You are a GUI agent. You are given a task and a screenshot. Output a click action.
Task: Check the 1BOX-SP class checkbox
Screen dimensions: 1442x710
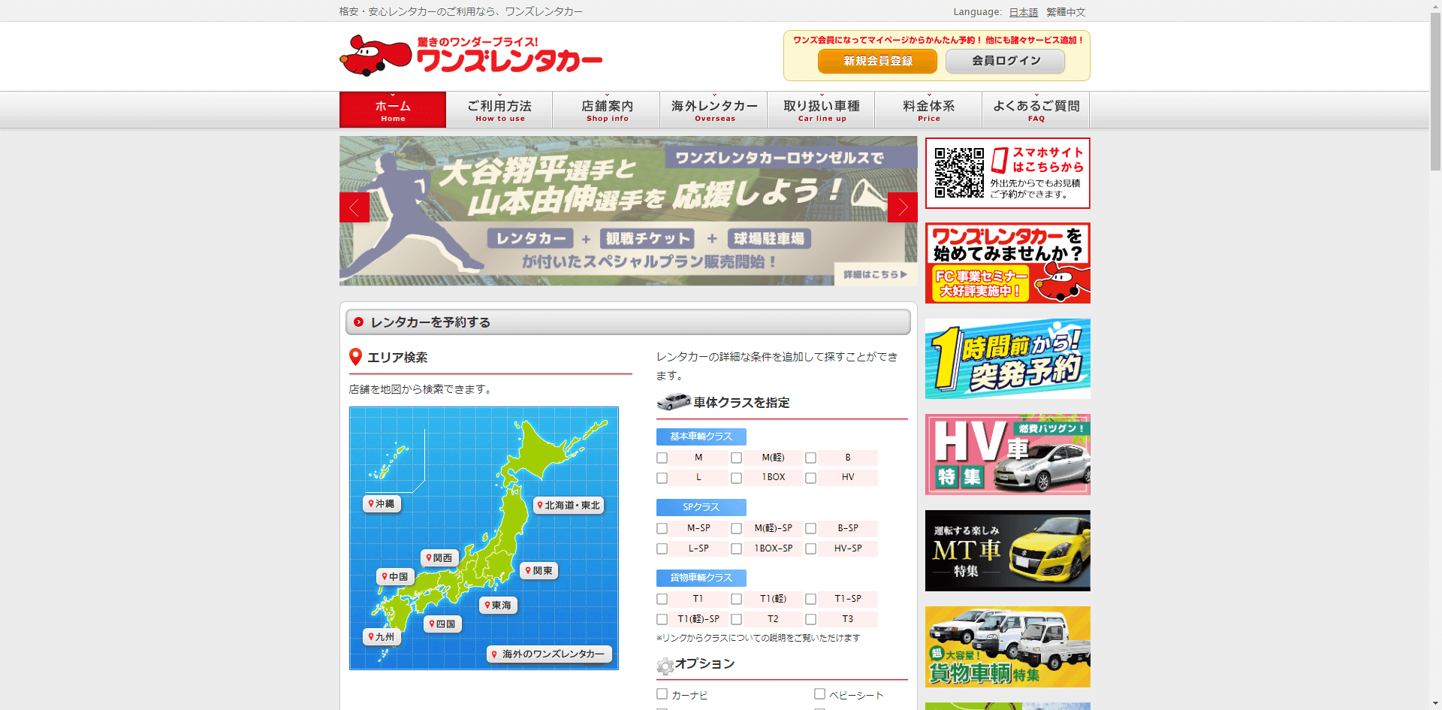pyautogui.click(x=736, y=548)
